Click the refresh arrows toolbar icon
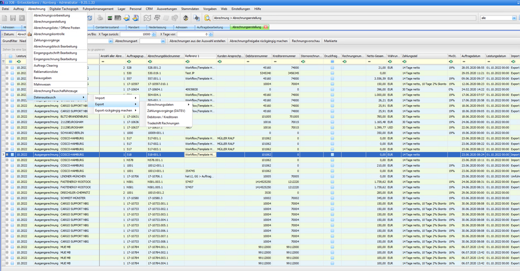 90,18
